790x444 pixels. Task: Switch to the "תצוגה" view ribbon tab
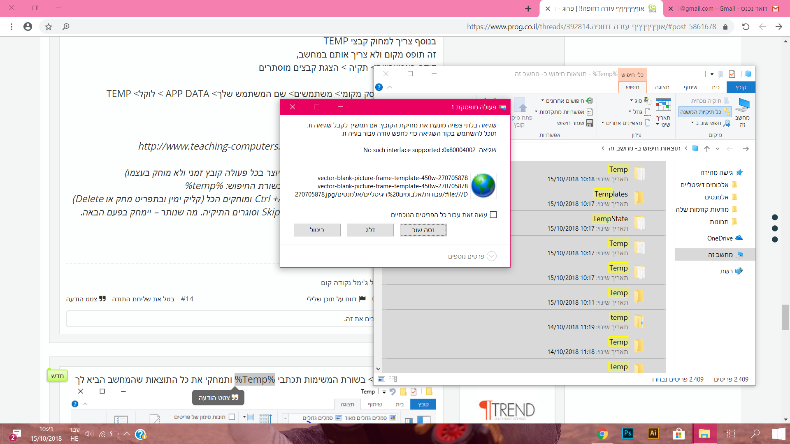pyautogui.click(x=662, y=87)
